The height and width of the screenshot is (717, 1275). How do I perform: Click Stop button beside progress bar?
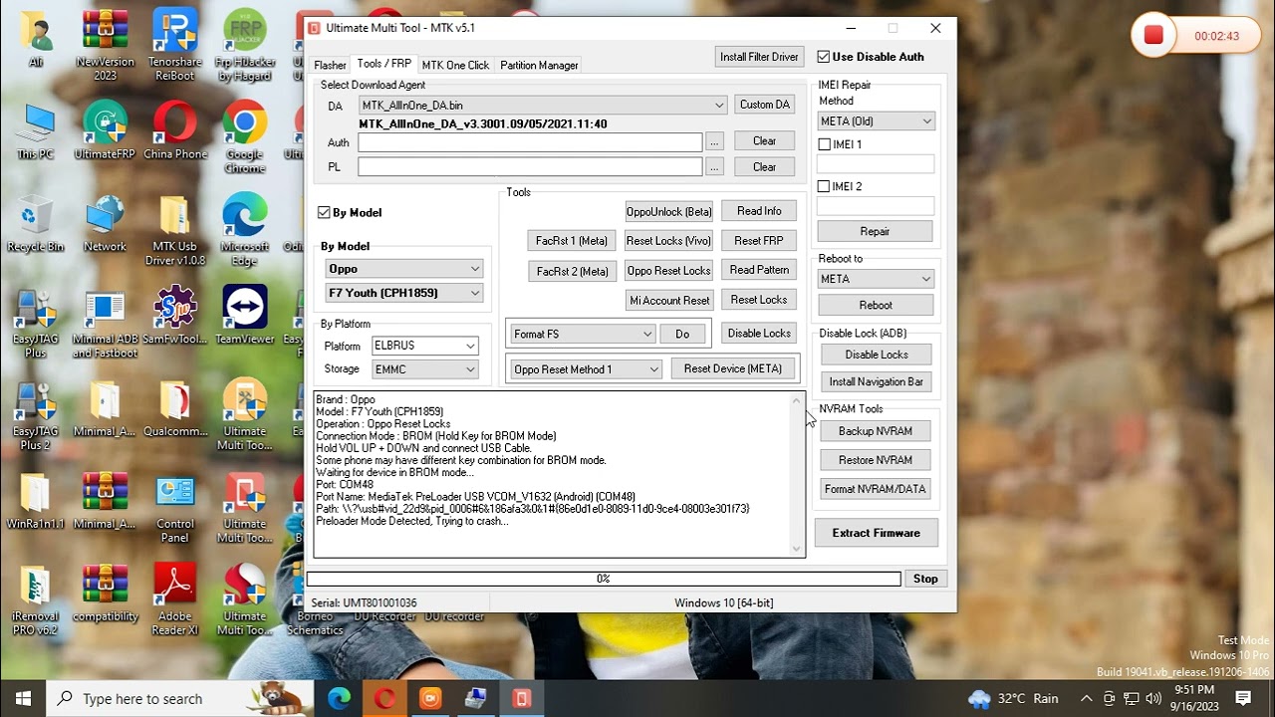[925, 579]
